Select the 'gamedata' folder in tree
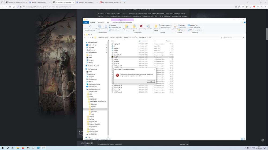Image resolution: width=268 pixels, height=150 pixels. pyautogui.click(x=94, y=112)
